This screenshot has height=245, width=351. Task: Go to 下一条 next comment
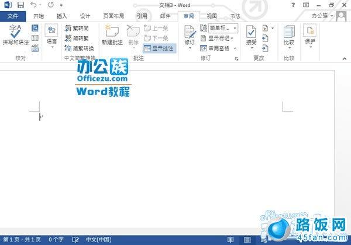coord(156,38)
